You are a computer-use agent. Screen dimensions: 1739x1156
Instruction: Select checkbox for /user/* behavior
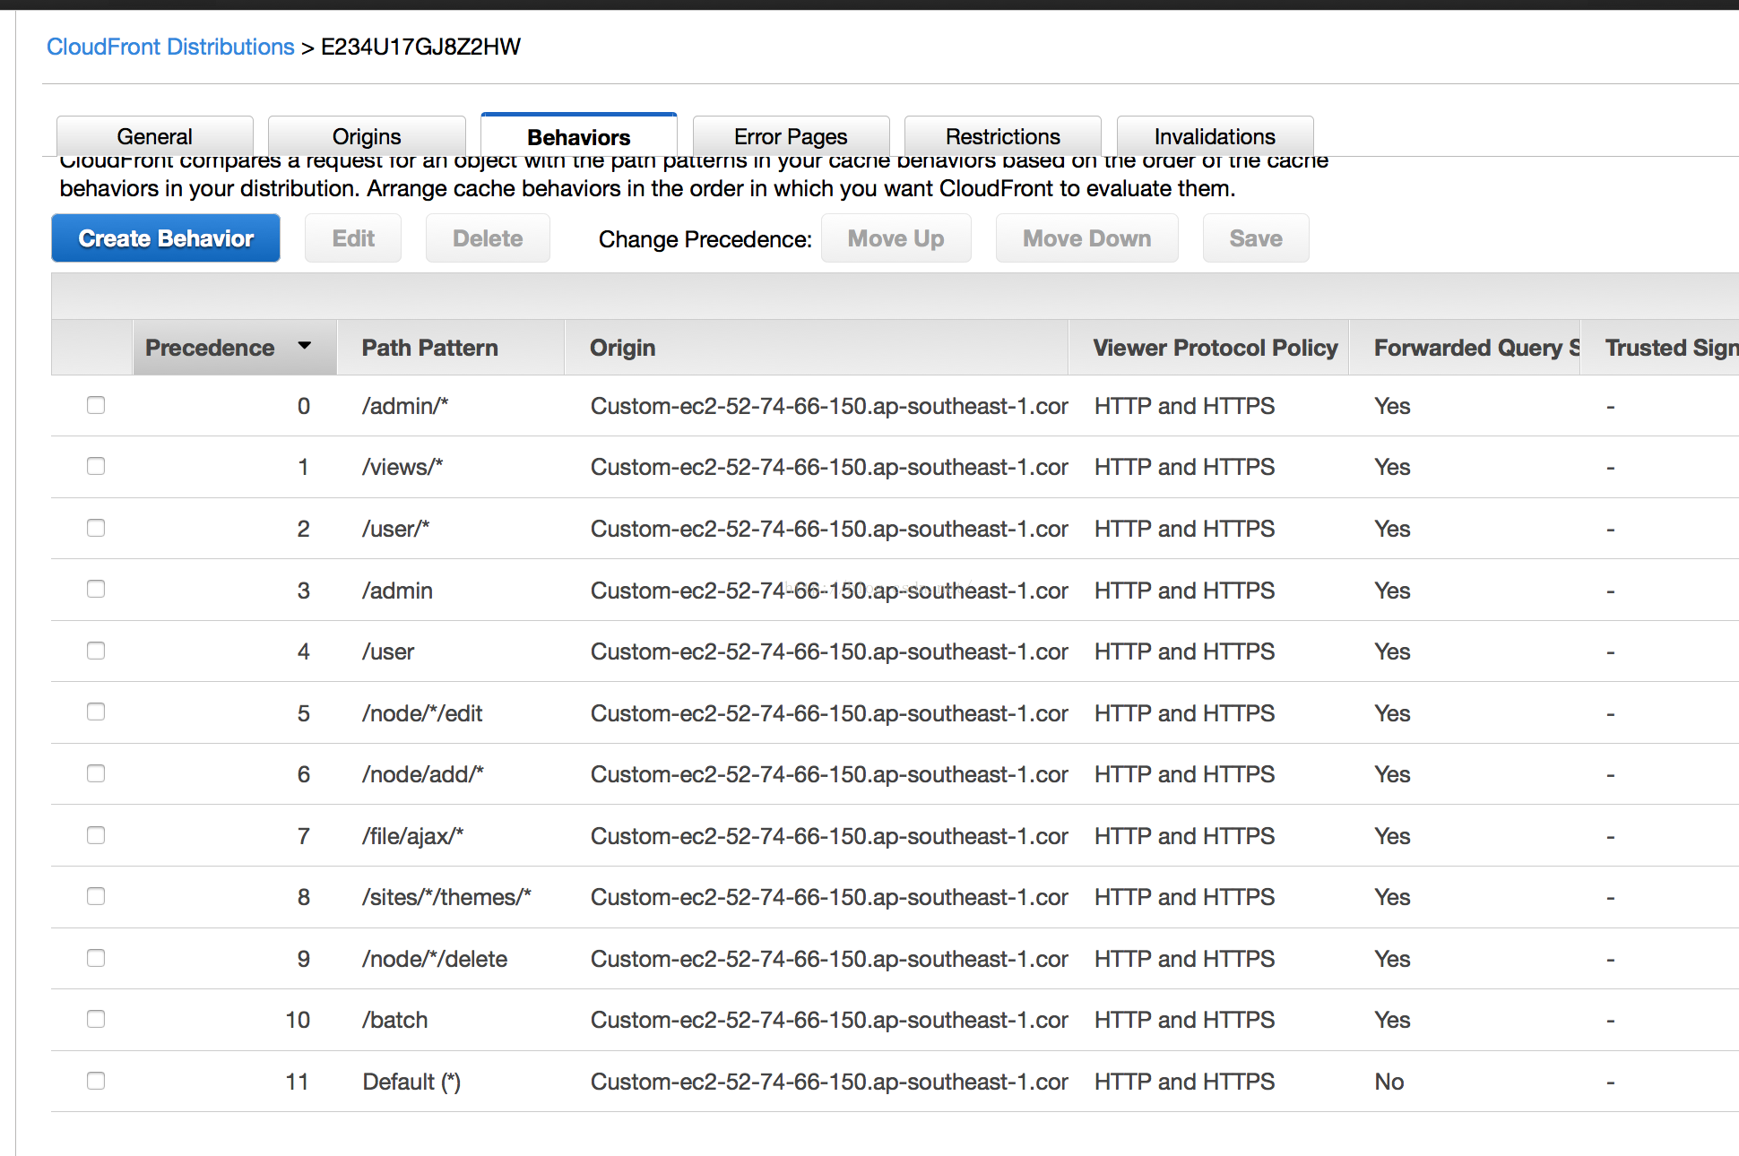click(x=96, y=528)
